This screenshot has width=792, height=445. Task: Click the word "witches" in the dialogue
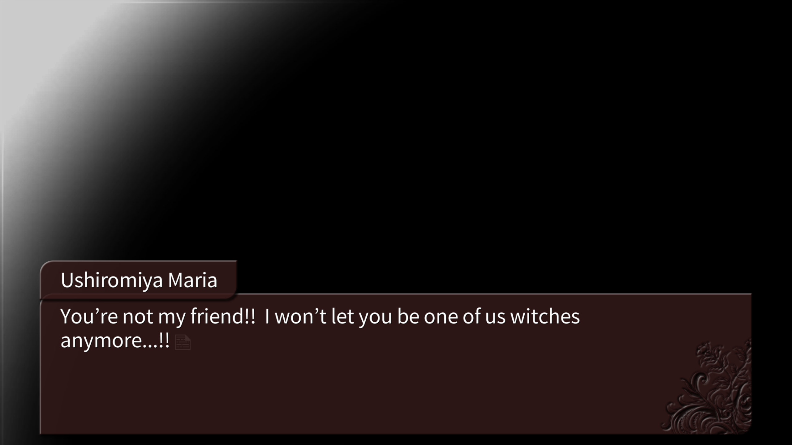(x=545, y=316)
